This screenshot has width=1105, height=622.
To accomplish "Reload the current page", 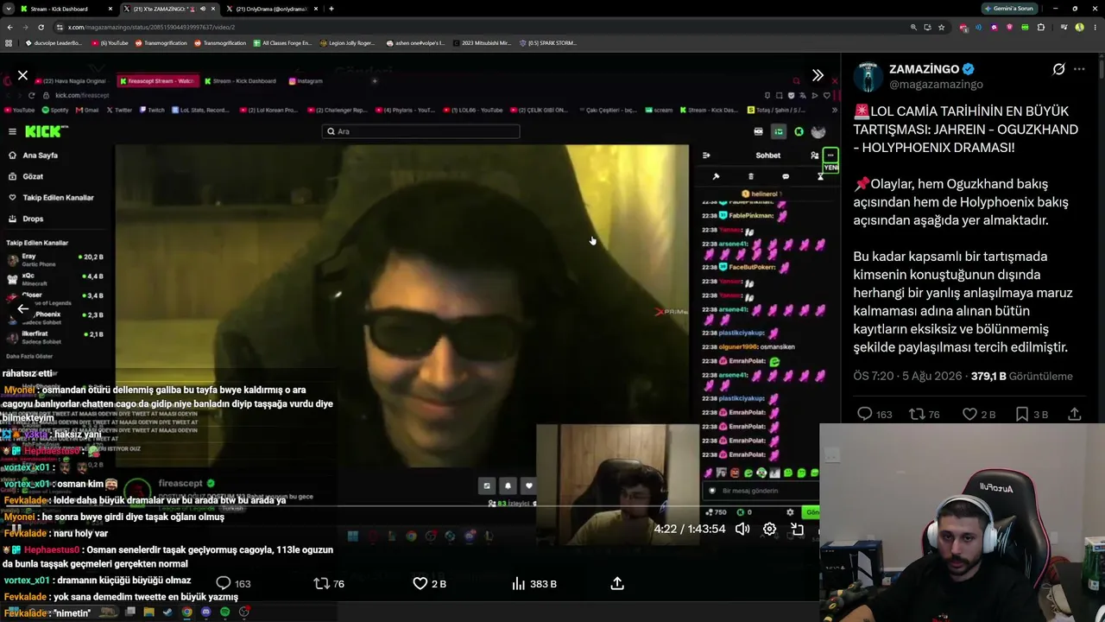I will [x=43, y=27].
